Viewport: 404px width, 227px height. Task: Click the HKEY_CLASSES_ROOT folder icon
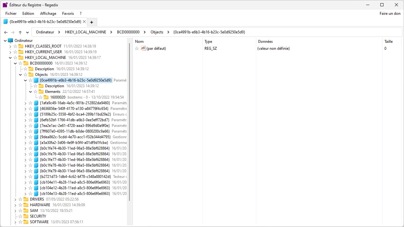click(x=21, y=46)
